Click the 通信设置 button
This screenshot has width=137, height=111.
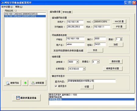[116, 61]
